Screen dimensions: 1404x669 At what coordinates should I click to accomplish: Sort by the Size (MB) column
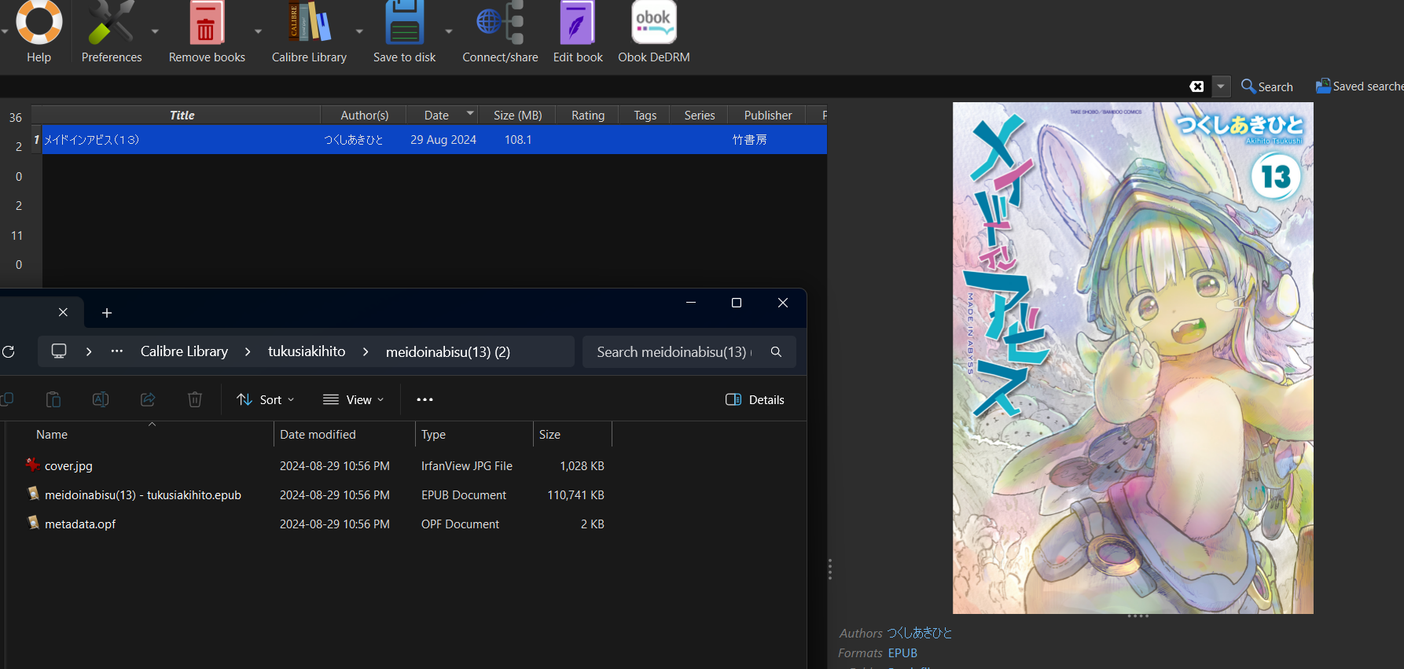[517, 115]
